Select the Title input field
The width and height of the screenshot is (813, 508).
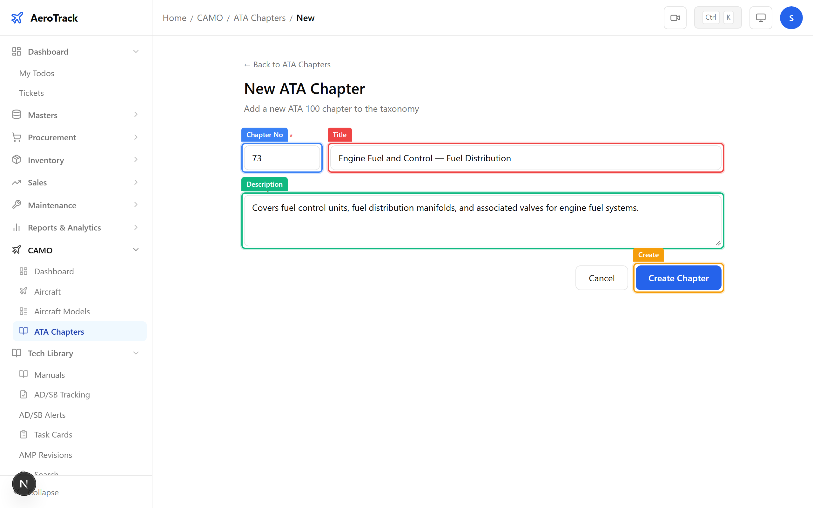(525, 158)
